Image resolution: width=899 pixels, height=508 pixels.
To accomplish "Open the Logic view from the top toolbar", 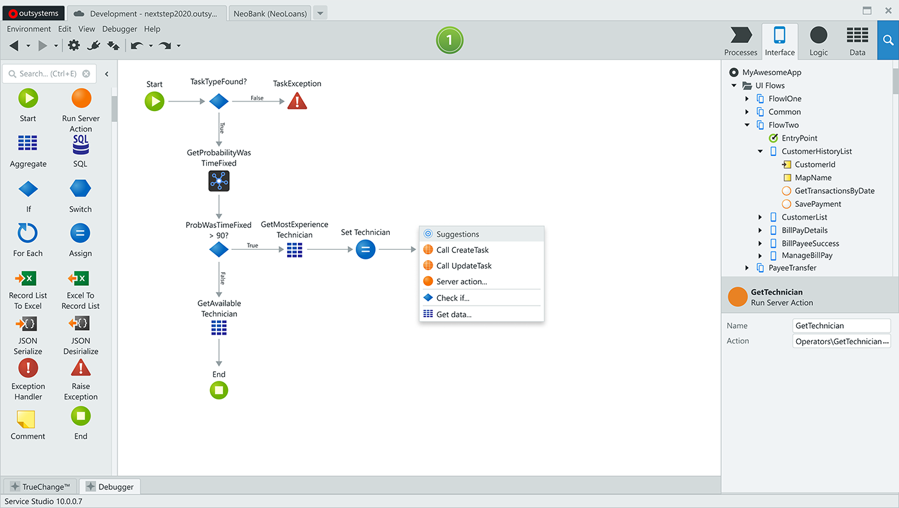I will [818, 40].
